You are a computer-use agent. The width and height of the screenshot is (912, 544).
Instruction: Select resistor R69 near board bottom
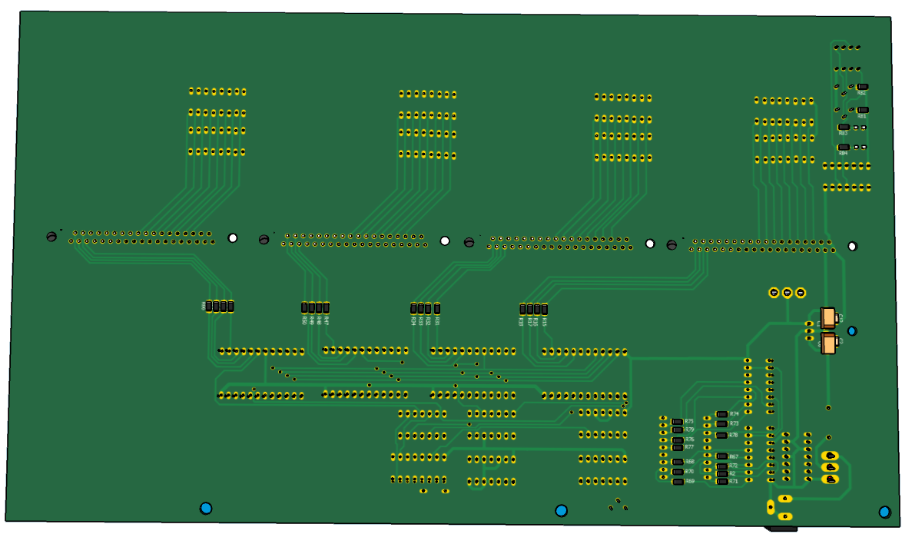click(x=677, y=482)
